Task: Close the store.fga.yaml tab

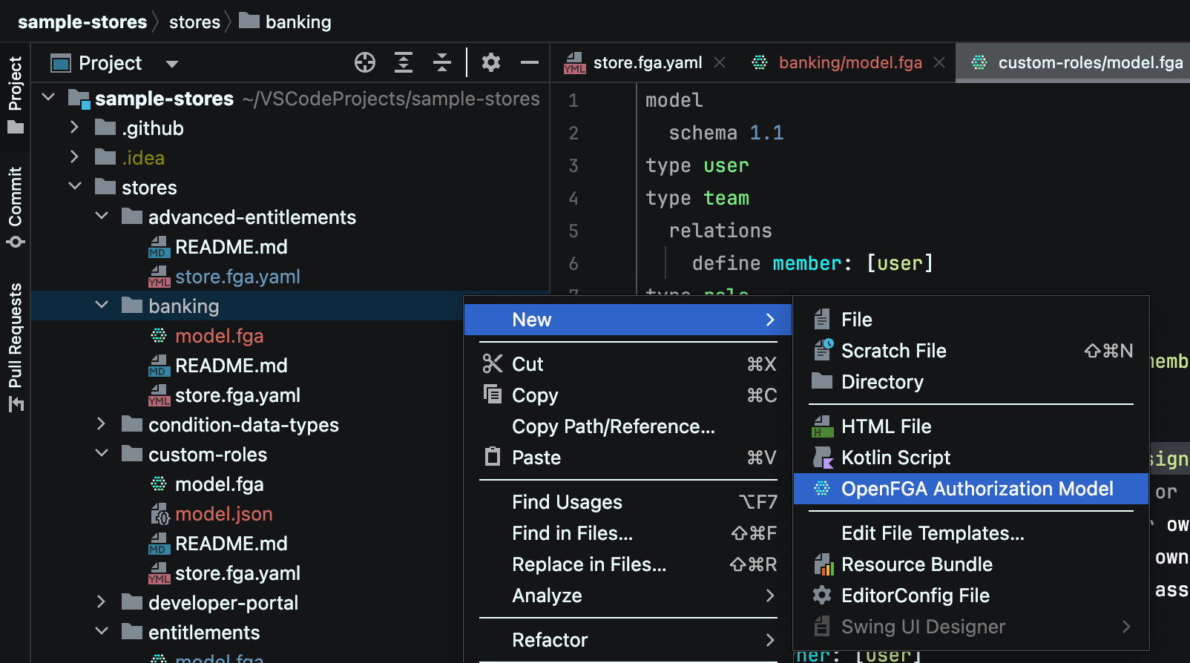Action: pos(720,62)
